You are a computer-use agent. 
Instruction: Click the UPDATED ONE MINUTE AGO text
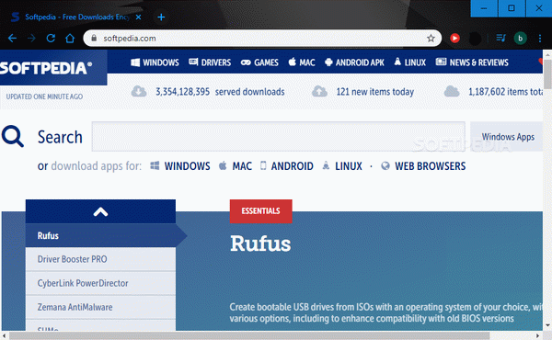pyautogui.click(x=44, y=96)
